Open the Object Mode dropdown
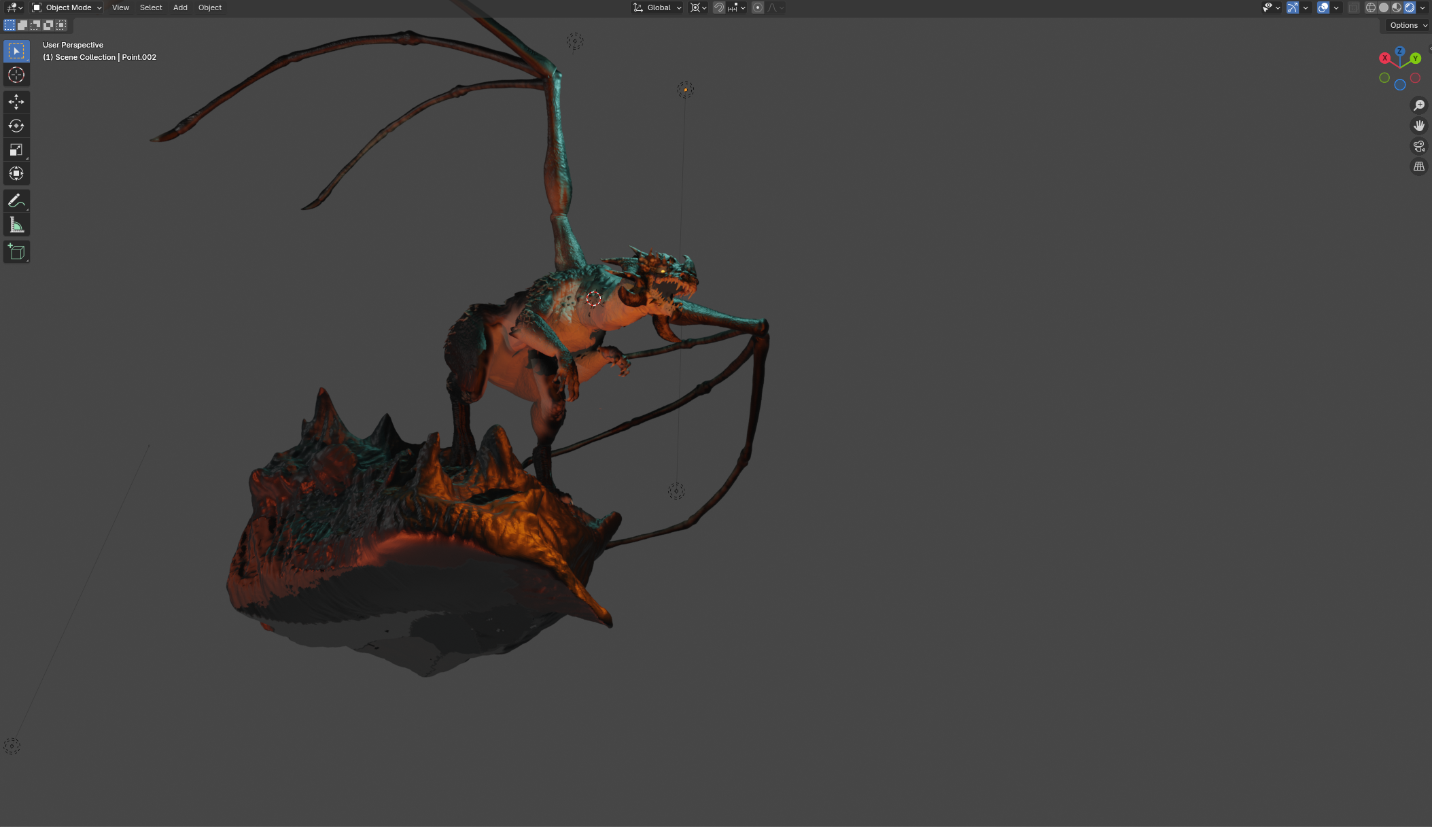Viewport: 1432px width, 827px height. click(67, 7)
